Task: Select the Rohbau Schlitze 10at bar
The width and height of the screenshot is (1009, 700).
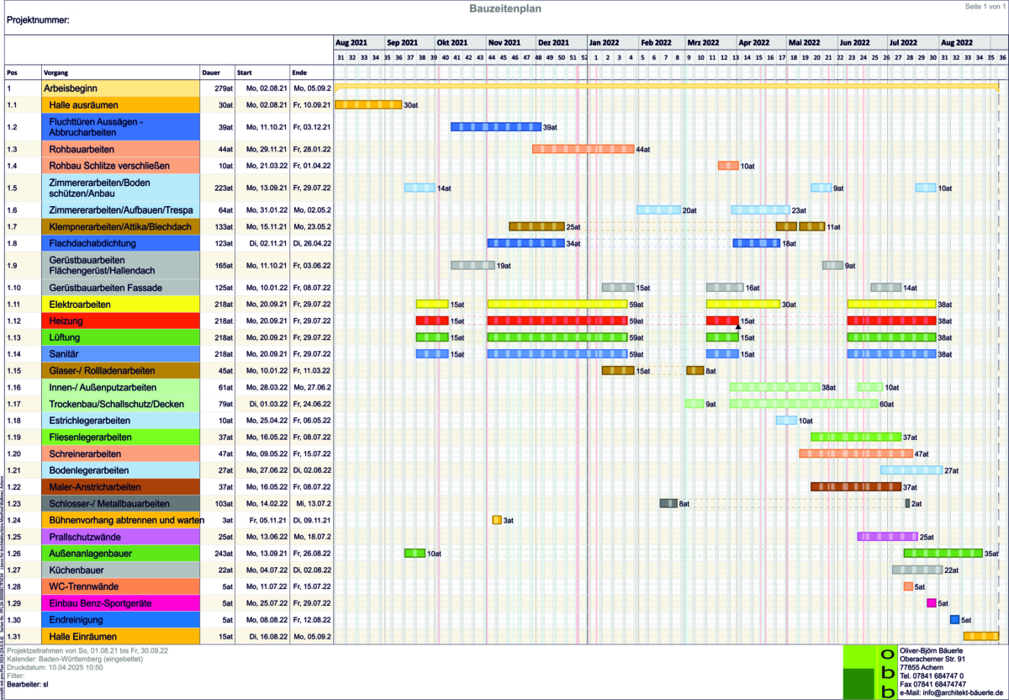Action: (x=728, y=165)
